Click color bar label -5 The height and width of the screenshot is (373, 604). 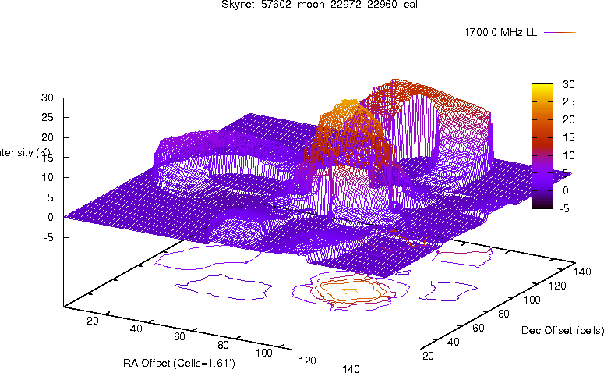click(564, 208)
